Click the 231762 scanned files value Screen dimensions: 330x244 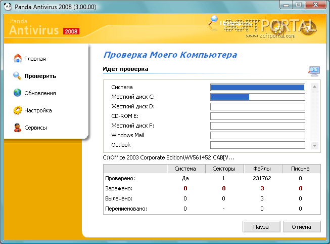point(262,178)
